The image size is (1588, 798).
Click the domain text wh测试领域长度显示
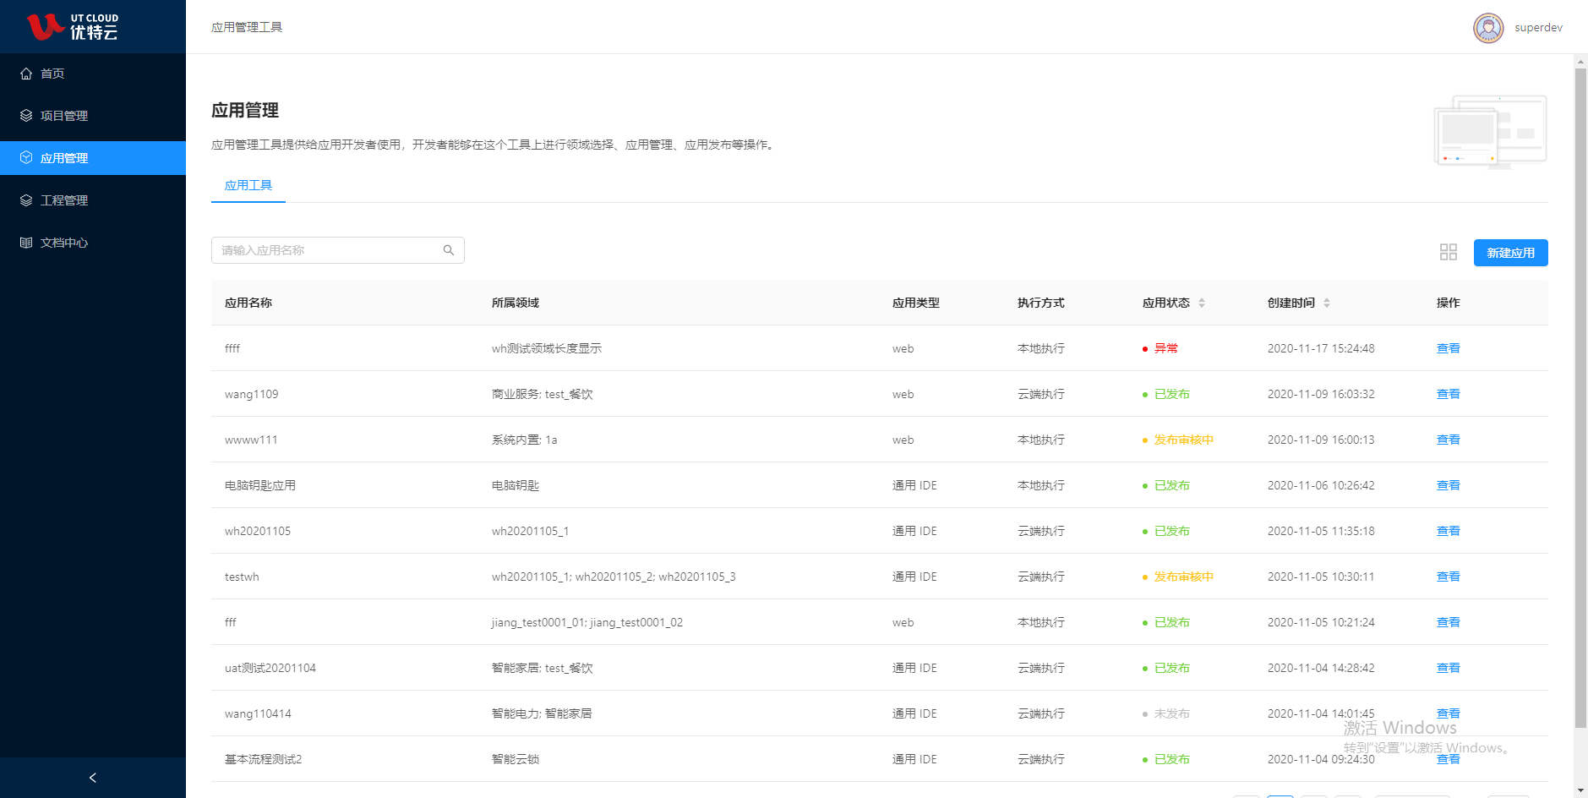[547, 348]
